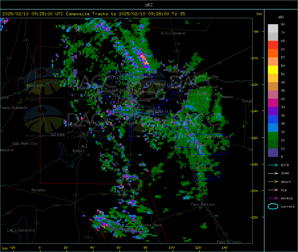Click the C_Campos map label

pyautogui.click(x=225, y=97)
